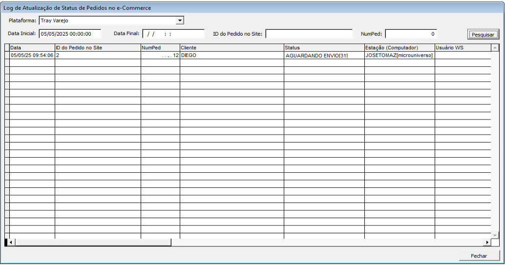The width and height of the screenshot is (505, 265).
Task: Focus the ID do Pedido no Site field
Action: click(309, 34)
